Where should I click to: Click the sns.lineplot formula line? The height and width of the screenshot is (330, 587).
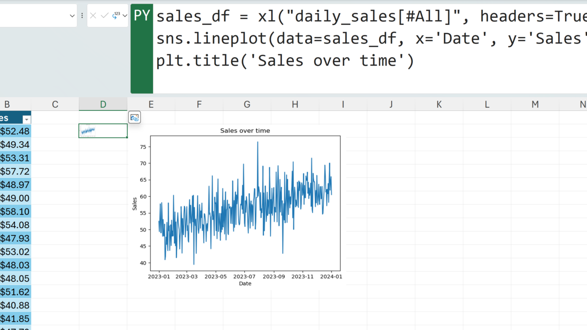371,38
